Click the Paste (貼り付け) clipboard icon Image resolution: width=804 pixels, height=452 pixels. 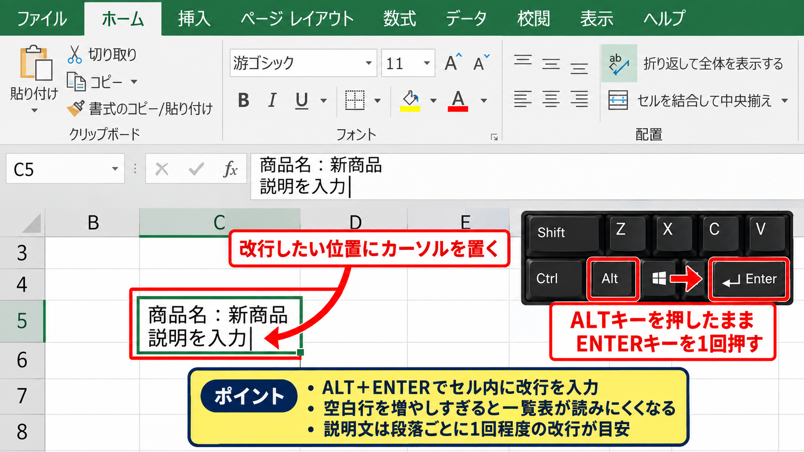coord(36,63)
